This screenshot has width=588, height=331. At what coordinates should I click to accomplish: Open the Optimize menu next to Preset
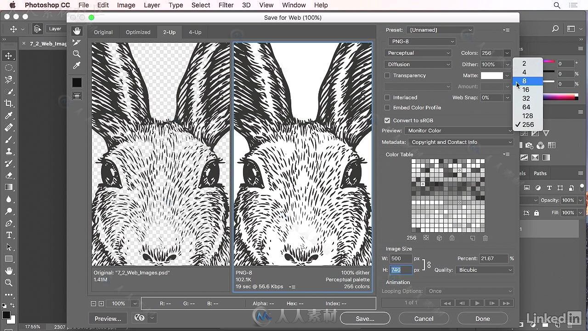(x=506, y=30)
